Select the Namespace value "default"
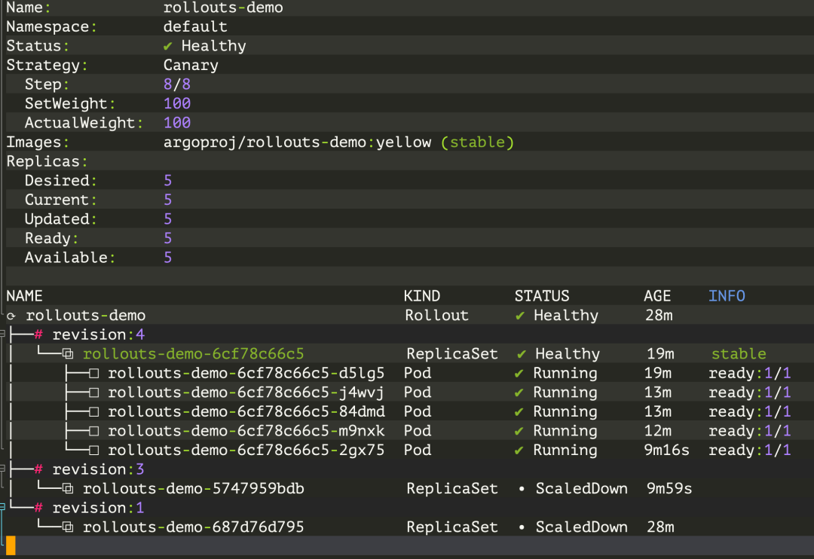The width and height of the screenshot is (814, 559). (195, 26)
